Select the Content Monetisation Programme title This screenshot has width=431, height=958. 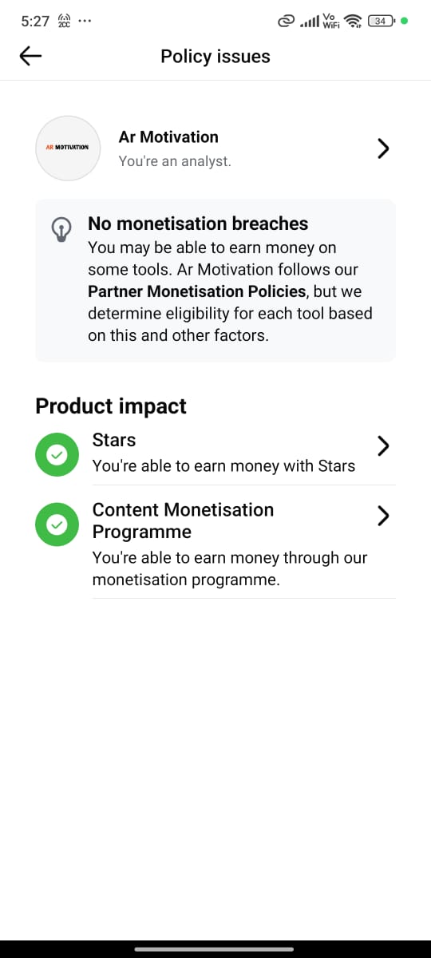coord(183,521)
